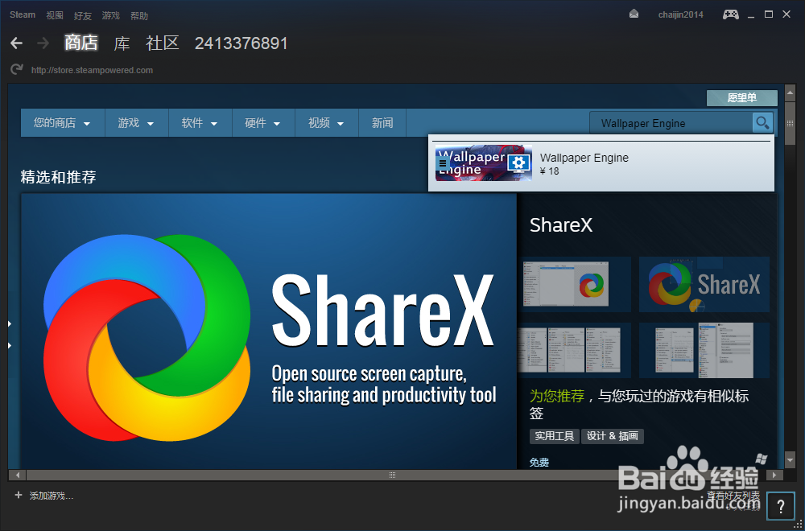Reload the store page
Screen dimensions: 805x531
coord(16,69)
